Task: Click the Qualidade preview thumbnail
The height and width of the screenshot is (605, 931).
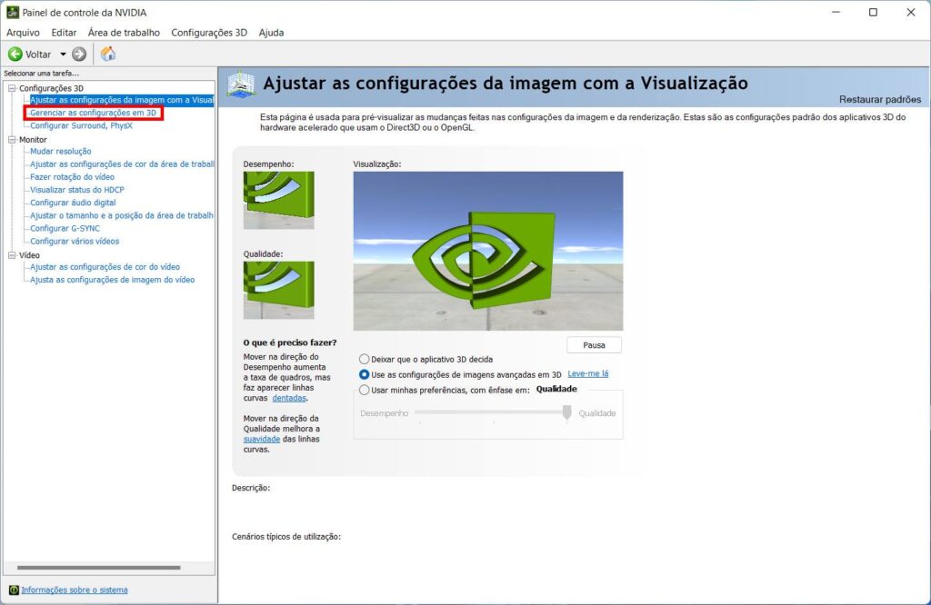Action: coord(278,290)
